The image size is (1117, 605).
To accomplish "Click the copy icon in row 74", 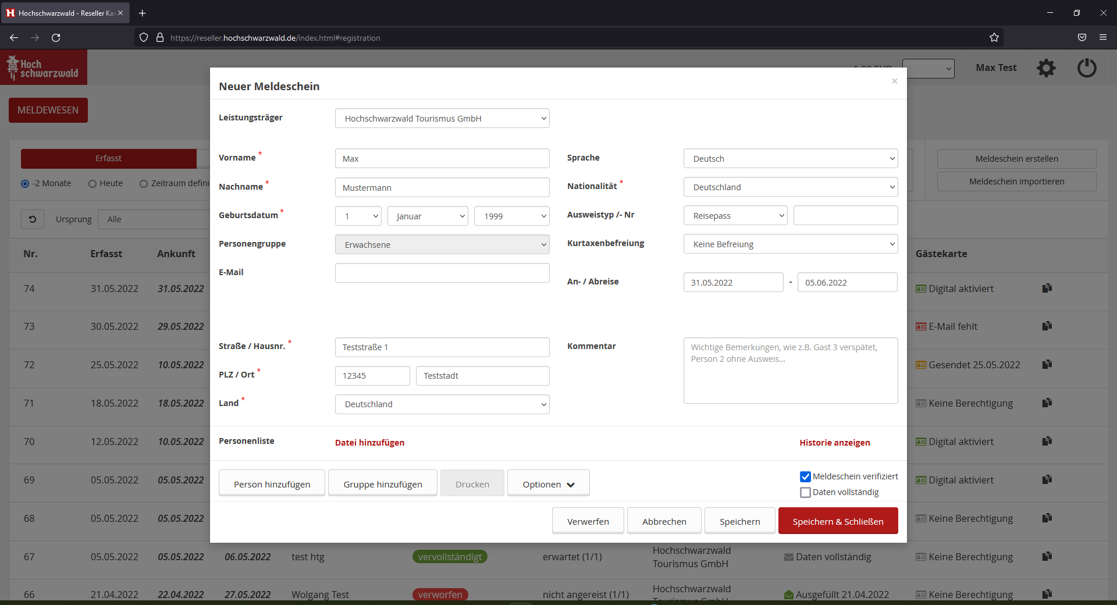I will pos(1047,288).
